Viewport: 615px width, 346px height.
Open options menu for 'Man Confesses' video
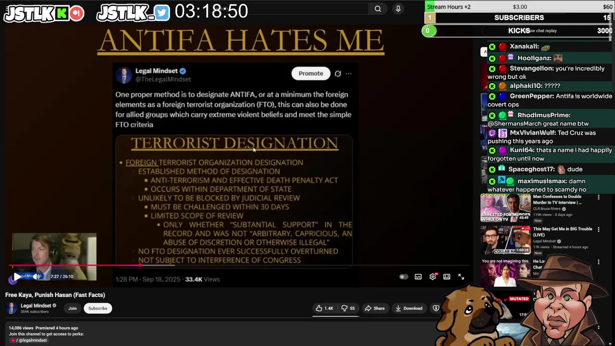pyautogui.click(x=599, y=198)
